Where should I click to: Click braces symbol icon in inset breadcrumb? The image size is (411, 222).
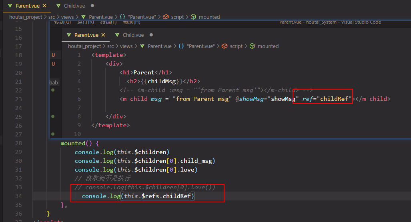coord(181,46)
